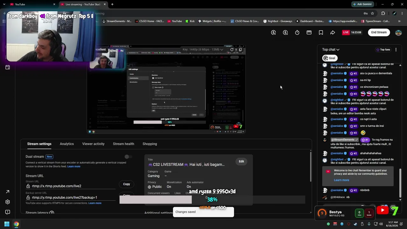Viewport: 407px width, 229px height.
Task: Click the sidebar calendar Manage icon
Action: coord(8,67)
